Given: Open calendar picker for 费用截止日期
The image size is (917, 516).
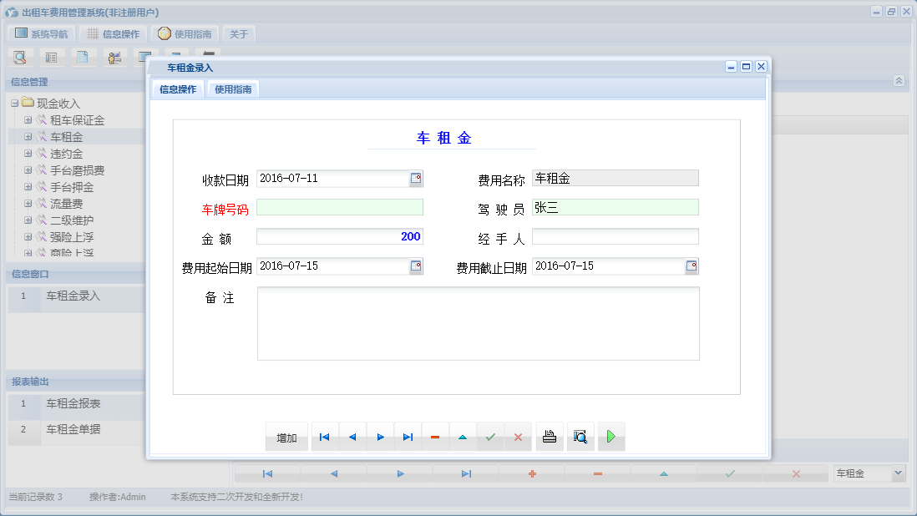Looking at the screenshot, I should click(692, 266).
